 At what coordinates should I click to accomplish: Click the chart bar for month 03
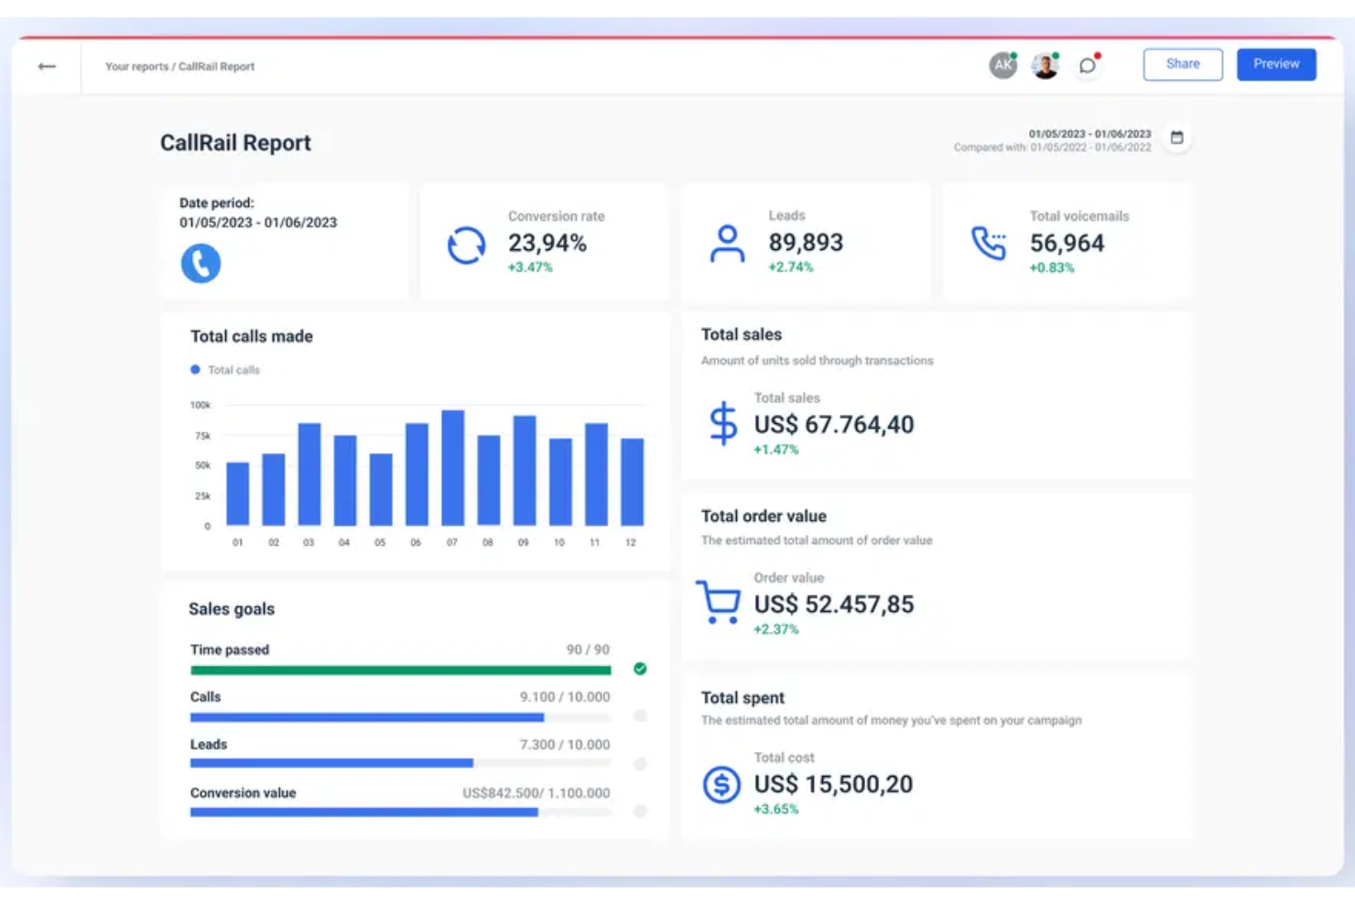[309, 474]
